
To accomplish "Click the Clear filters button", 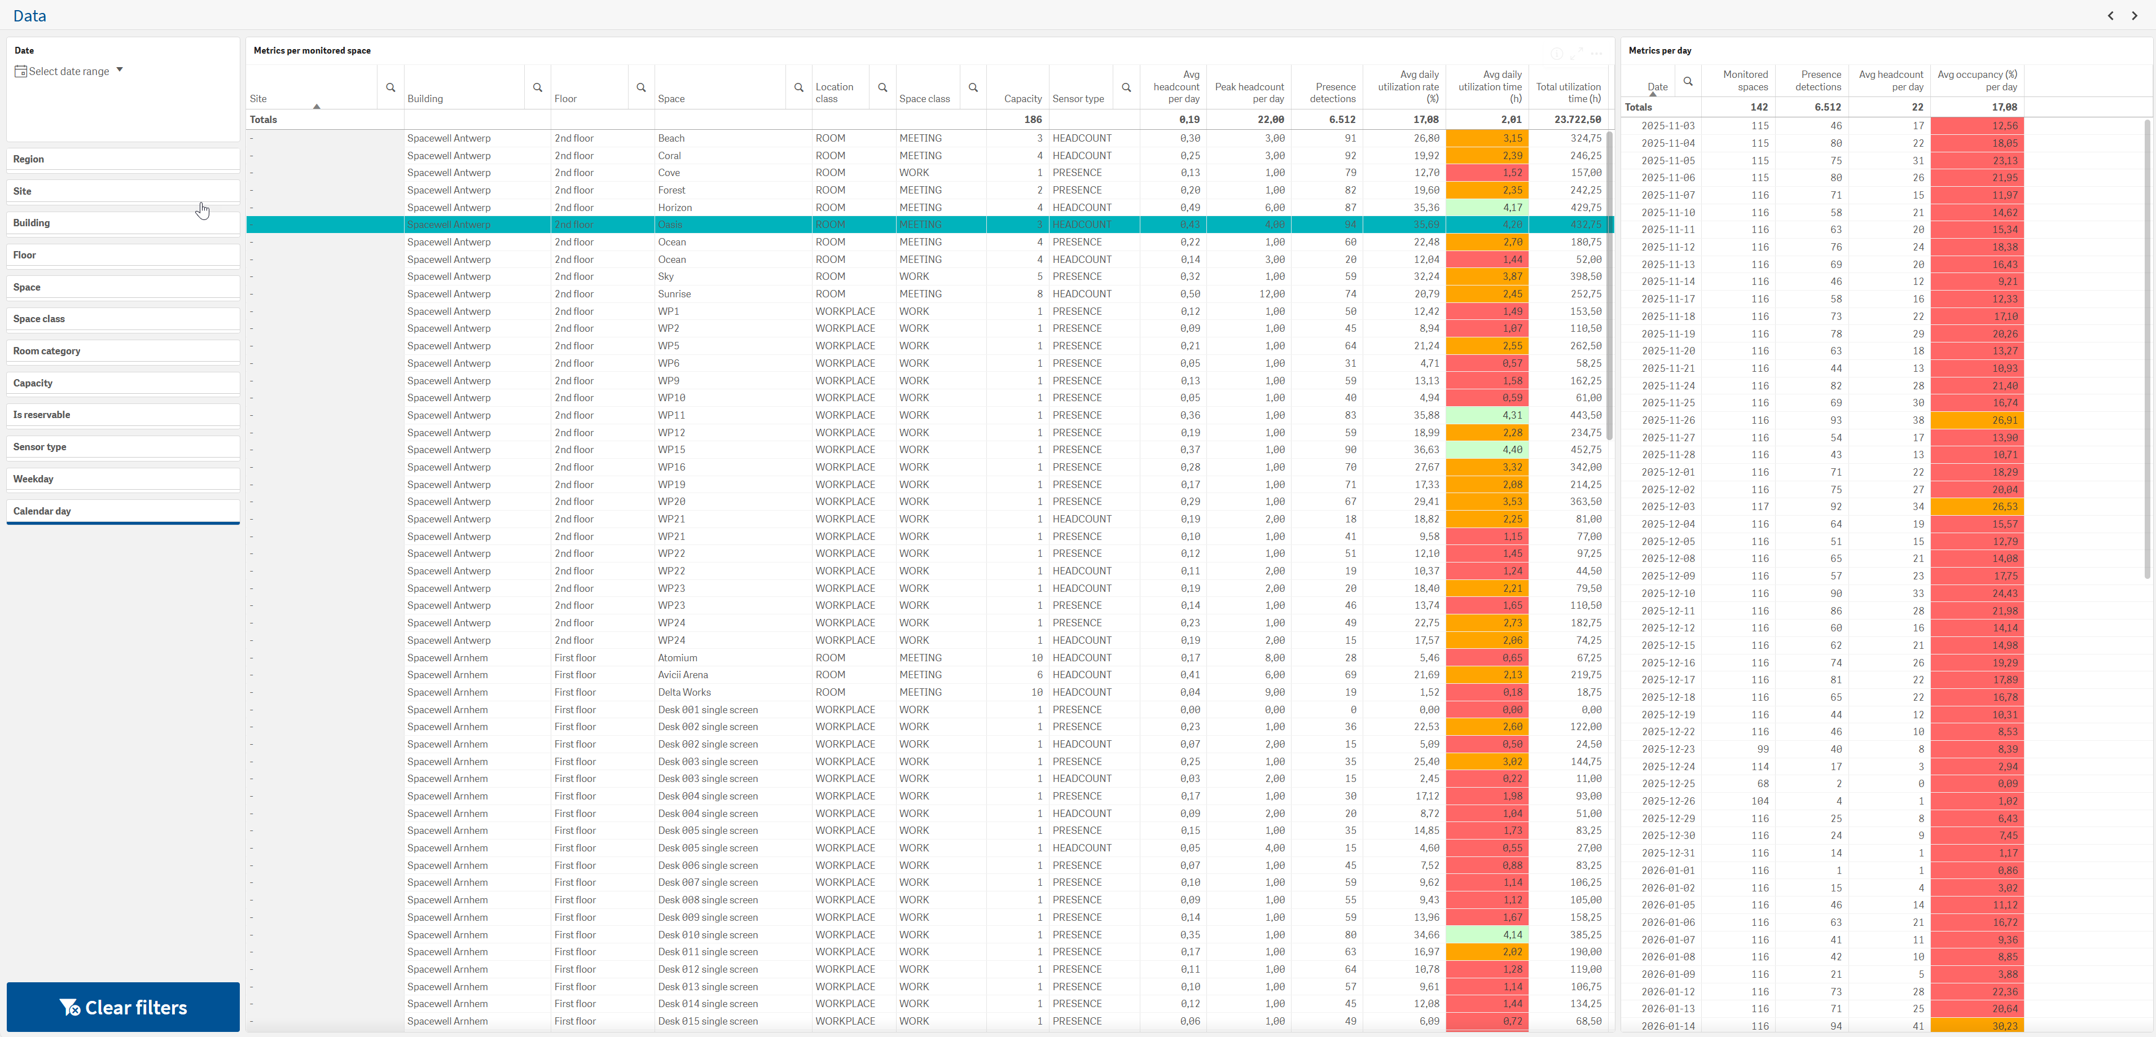I will click(x=123, y=1007).
